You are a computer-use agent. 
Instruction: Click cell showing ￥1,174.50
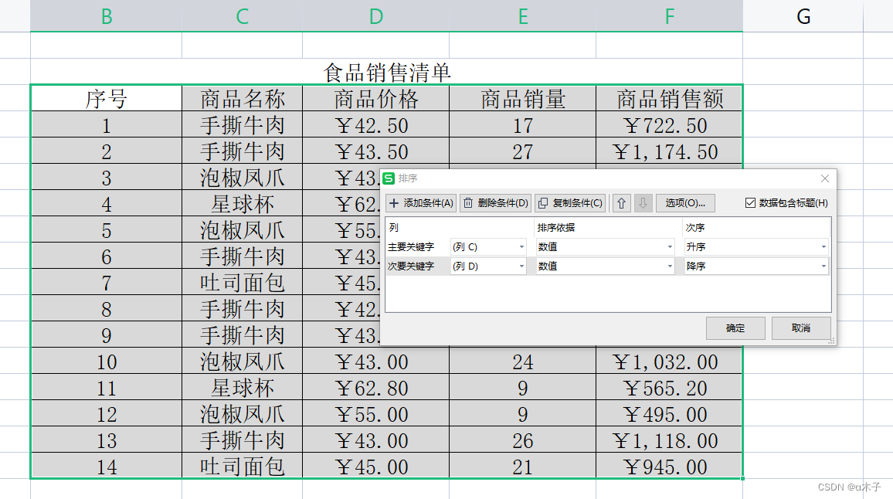pos(670,151)
